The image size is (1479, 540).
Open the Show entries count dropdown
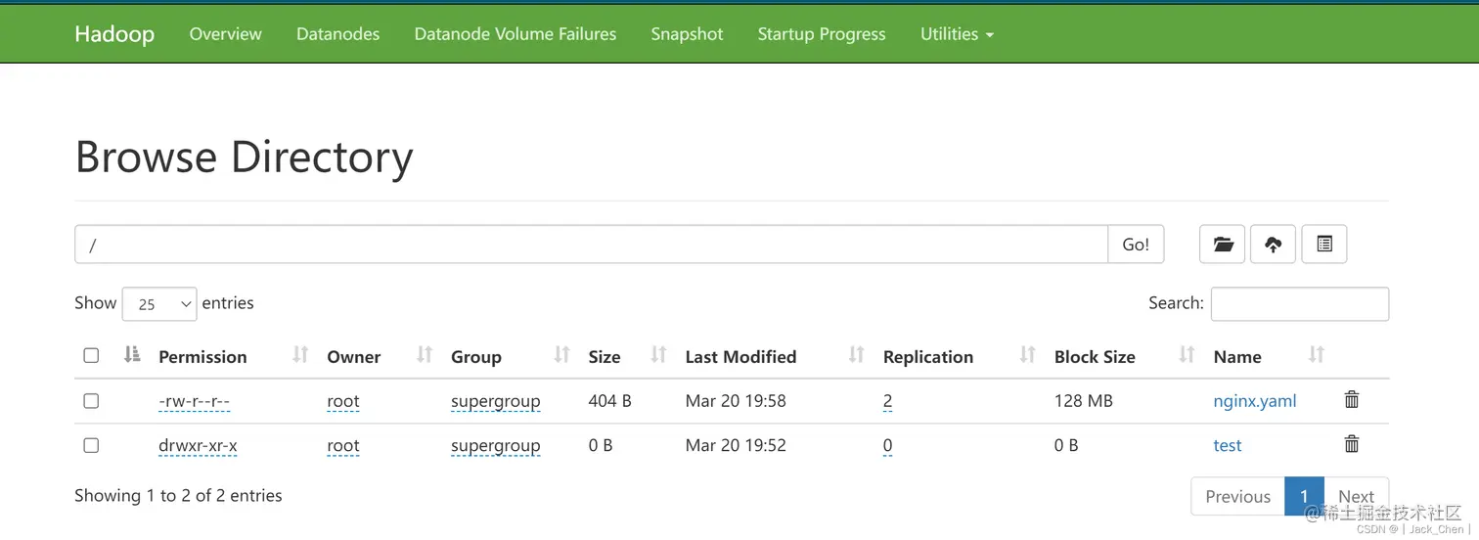(159, 304)
